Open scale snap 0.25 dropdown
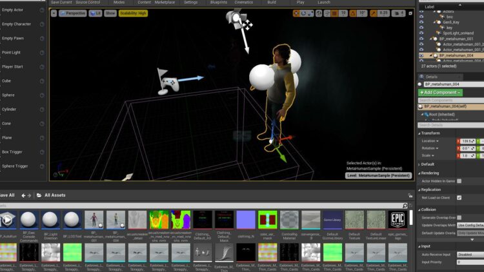Image resolution: width=484 pixels, height=272 pixels. [x=383, y=14]
